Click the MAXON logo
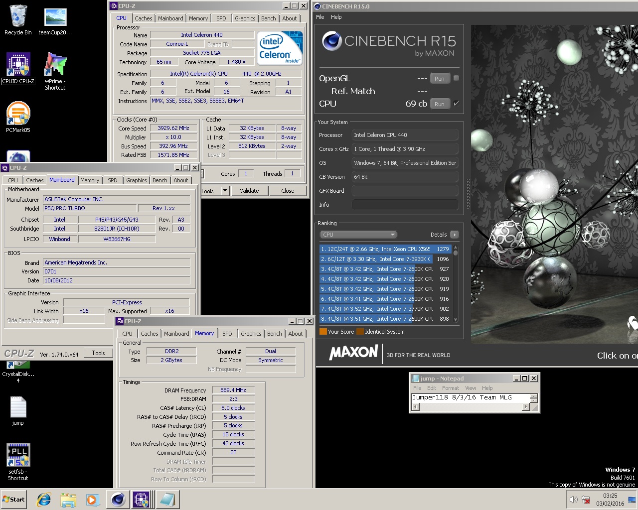The image size is (638, 510). (x=353, y=353)
